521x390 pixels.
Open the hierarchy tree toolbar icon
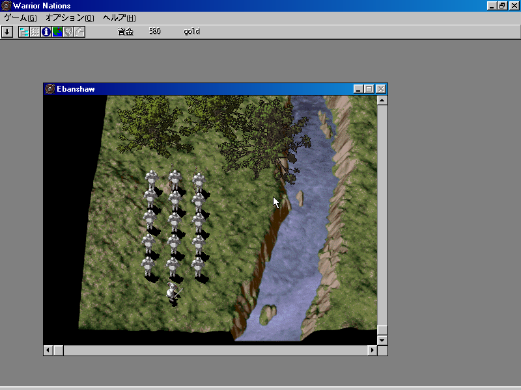point(24,32)
